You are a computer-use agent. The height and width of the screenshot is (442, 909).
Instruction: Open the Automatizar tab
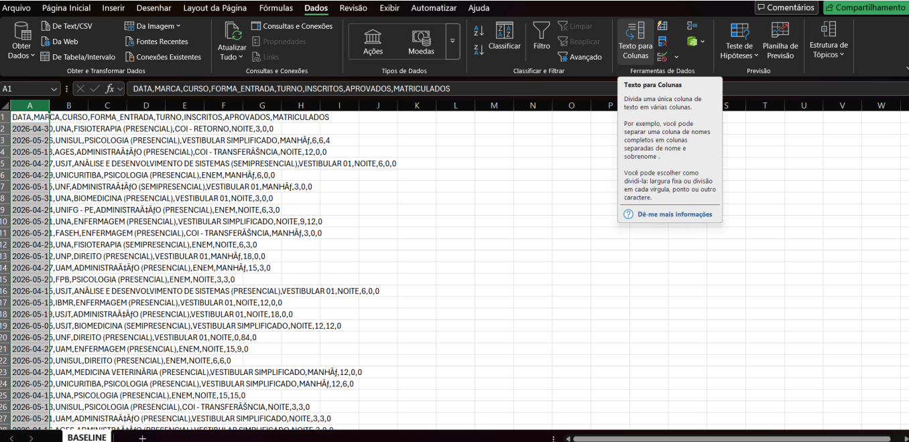point(434,8)
